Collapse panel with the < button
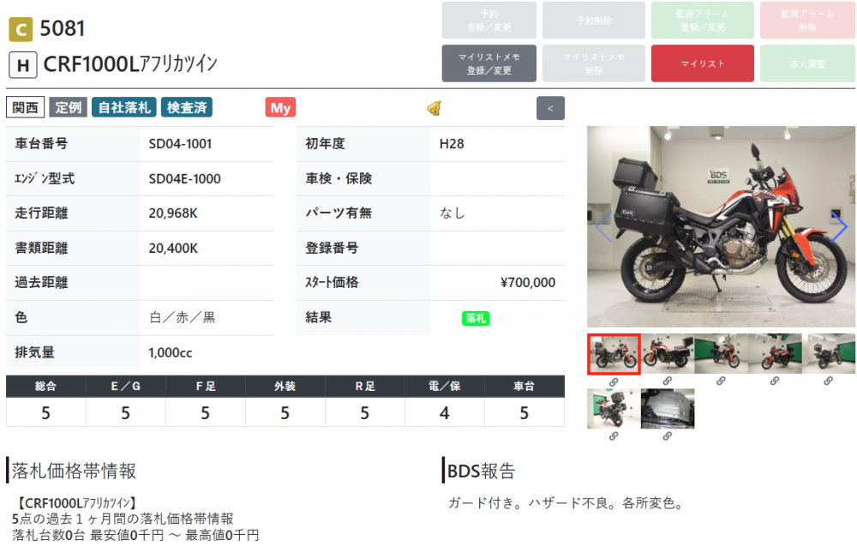The image size is (857, 546). coord(550,108)
